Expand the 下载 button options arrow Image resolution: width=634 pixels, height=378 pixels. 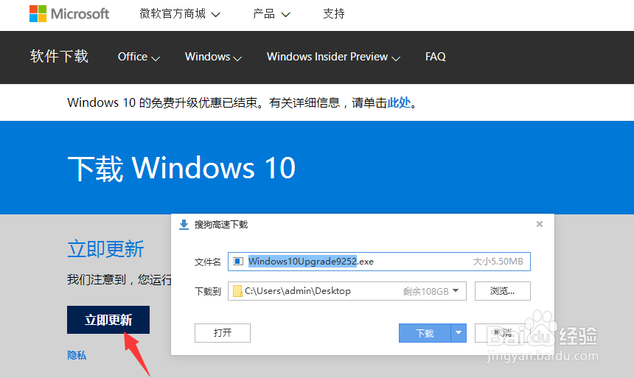459,333
